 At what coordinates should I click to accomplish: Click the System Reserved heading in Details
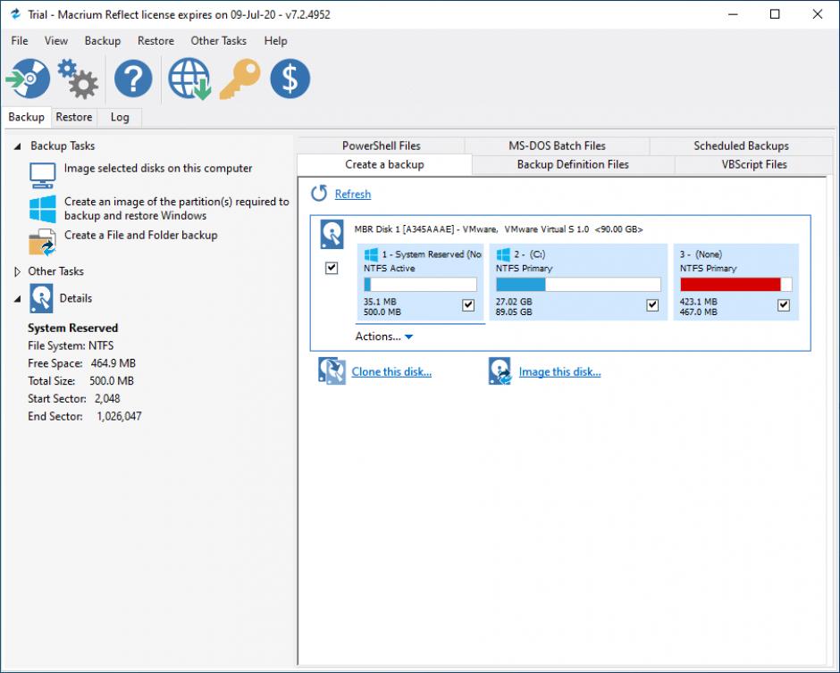(x=73, y=328)
